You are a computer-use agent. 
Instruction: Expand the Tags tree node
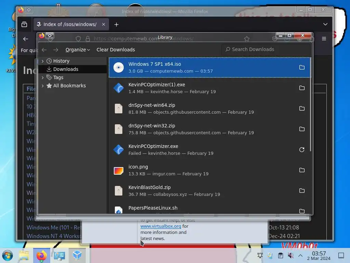click(43, 78)
